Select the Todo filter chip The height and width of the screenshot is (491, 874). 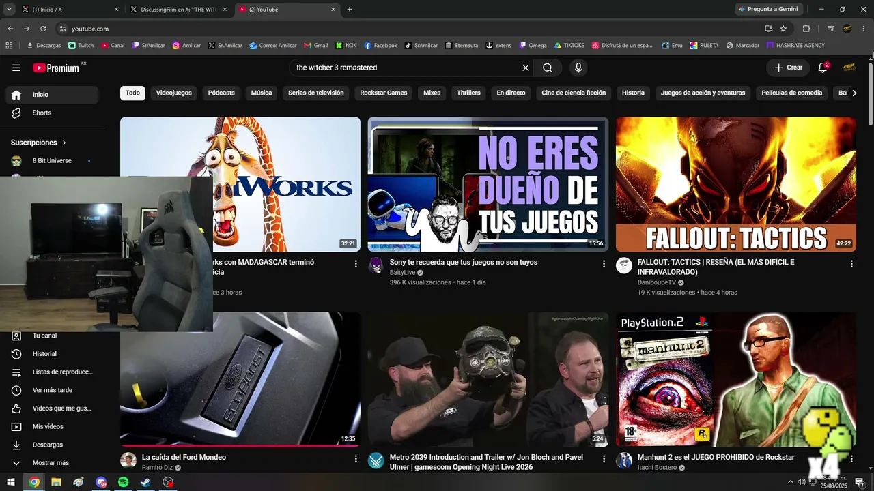(x=132, y=93)
